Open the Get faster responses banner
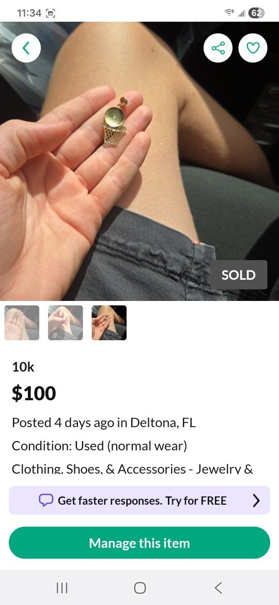The height and width of the screenshot is (605, 279). [139, 501]
